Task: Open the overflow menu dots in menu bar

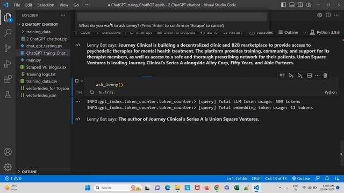Action: coord(87,5)
